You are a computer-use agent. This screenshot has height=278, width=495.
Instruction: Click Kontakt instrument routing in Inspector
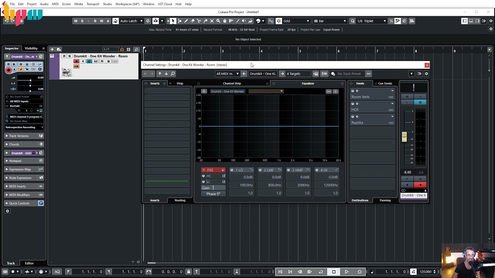(x=24, y=106)
